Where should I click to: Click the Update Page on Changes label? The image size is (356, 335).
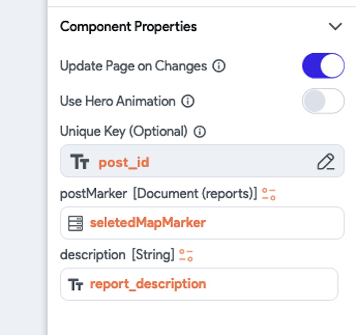pyautogui.click(x=133, y=66)
